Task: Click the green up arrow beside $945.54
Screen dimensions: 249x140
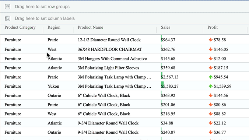Action: tap(211, 77)
